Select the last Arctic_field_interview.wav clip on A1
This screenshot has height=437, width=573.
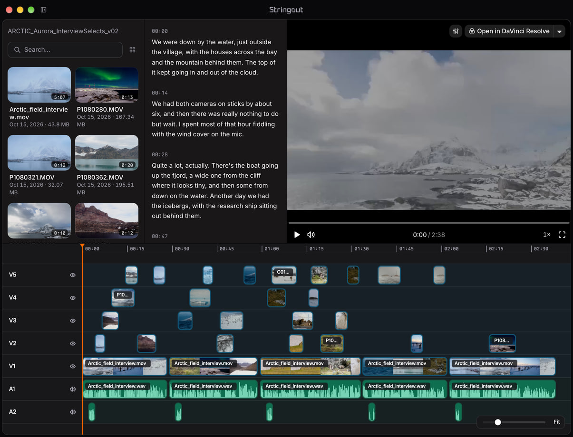(x=502, y=389)
